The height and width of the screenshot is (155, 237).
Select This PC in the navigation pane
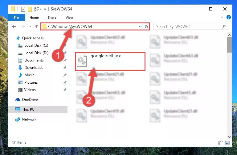pyautogui.click(x=28, y=109)
